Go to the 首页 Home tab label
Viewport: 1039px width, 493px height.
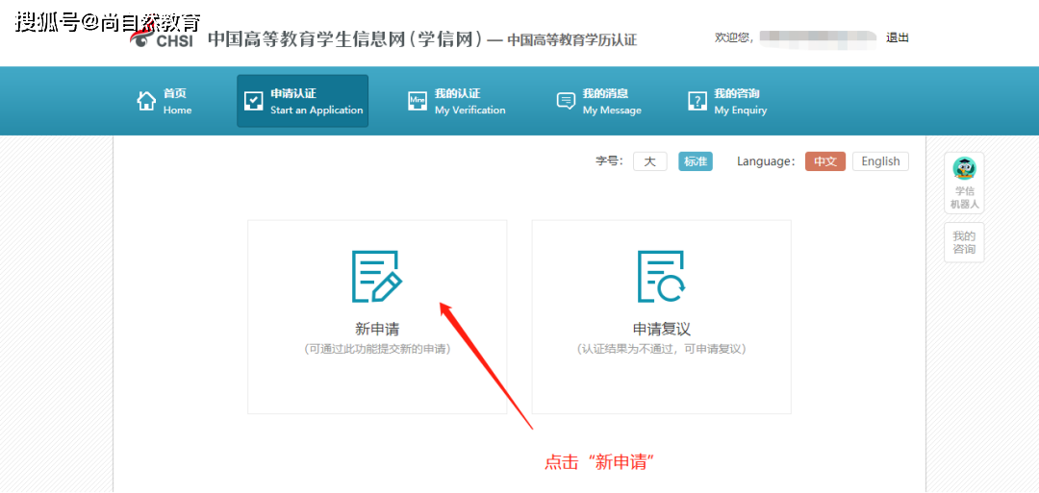point(176,101)
